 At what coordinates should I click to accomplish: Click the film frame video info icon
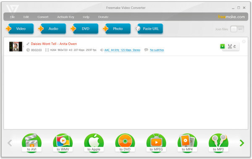pyautogui.click(x=47, y=50)
